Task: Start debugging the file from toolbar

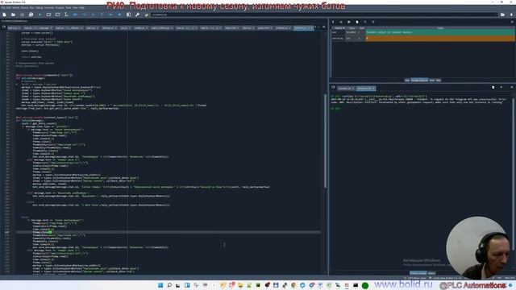Action: point(75,14)
